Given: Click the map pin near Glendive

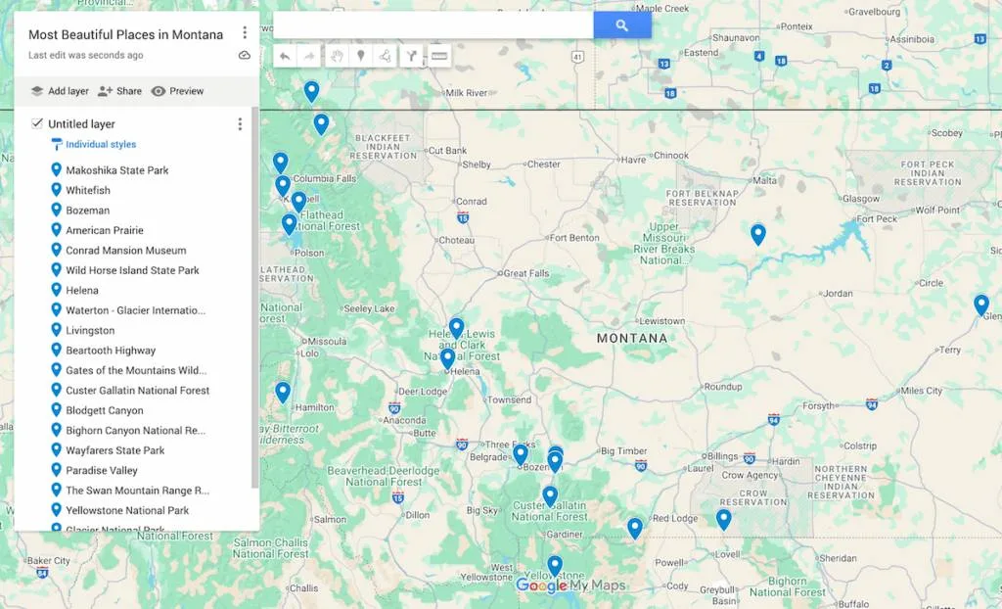Looking at the screenshot, I should coord(981,305).
